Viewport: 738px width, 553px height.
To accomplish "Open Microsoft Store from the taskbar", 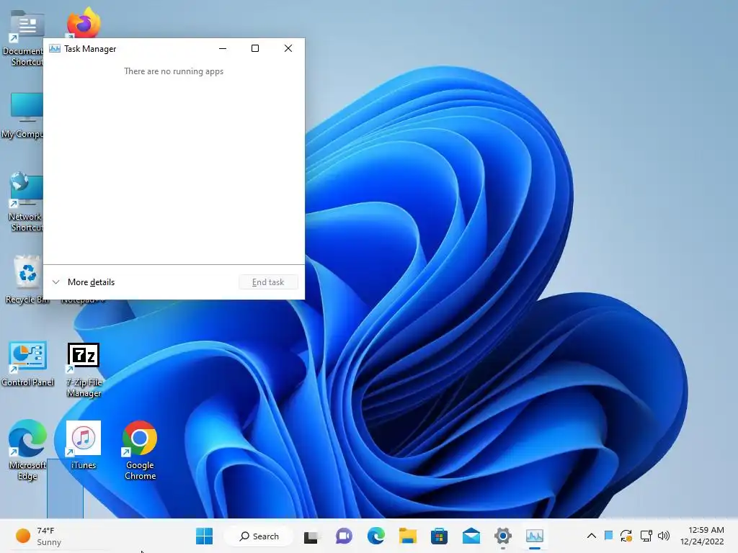I will pyautogui.click(x=439, y=536).
